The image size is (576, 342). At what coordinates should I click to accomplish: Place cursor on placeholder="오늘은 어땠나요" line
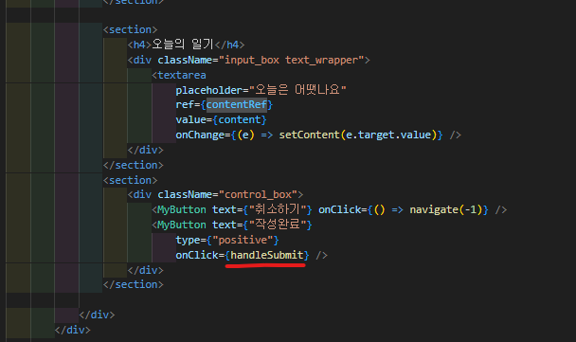pos(261,90)
